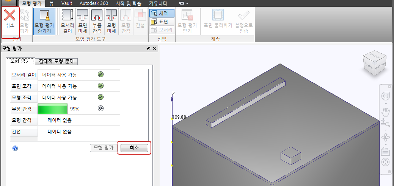
Task: Expand the zoom tool options arrow
Action: click(x=385, y=130)
